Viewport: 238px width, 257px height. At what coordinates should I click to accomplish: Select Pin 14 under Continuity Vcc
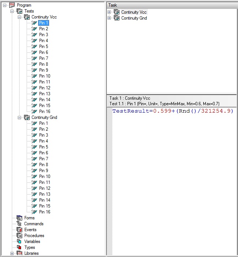45,100
